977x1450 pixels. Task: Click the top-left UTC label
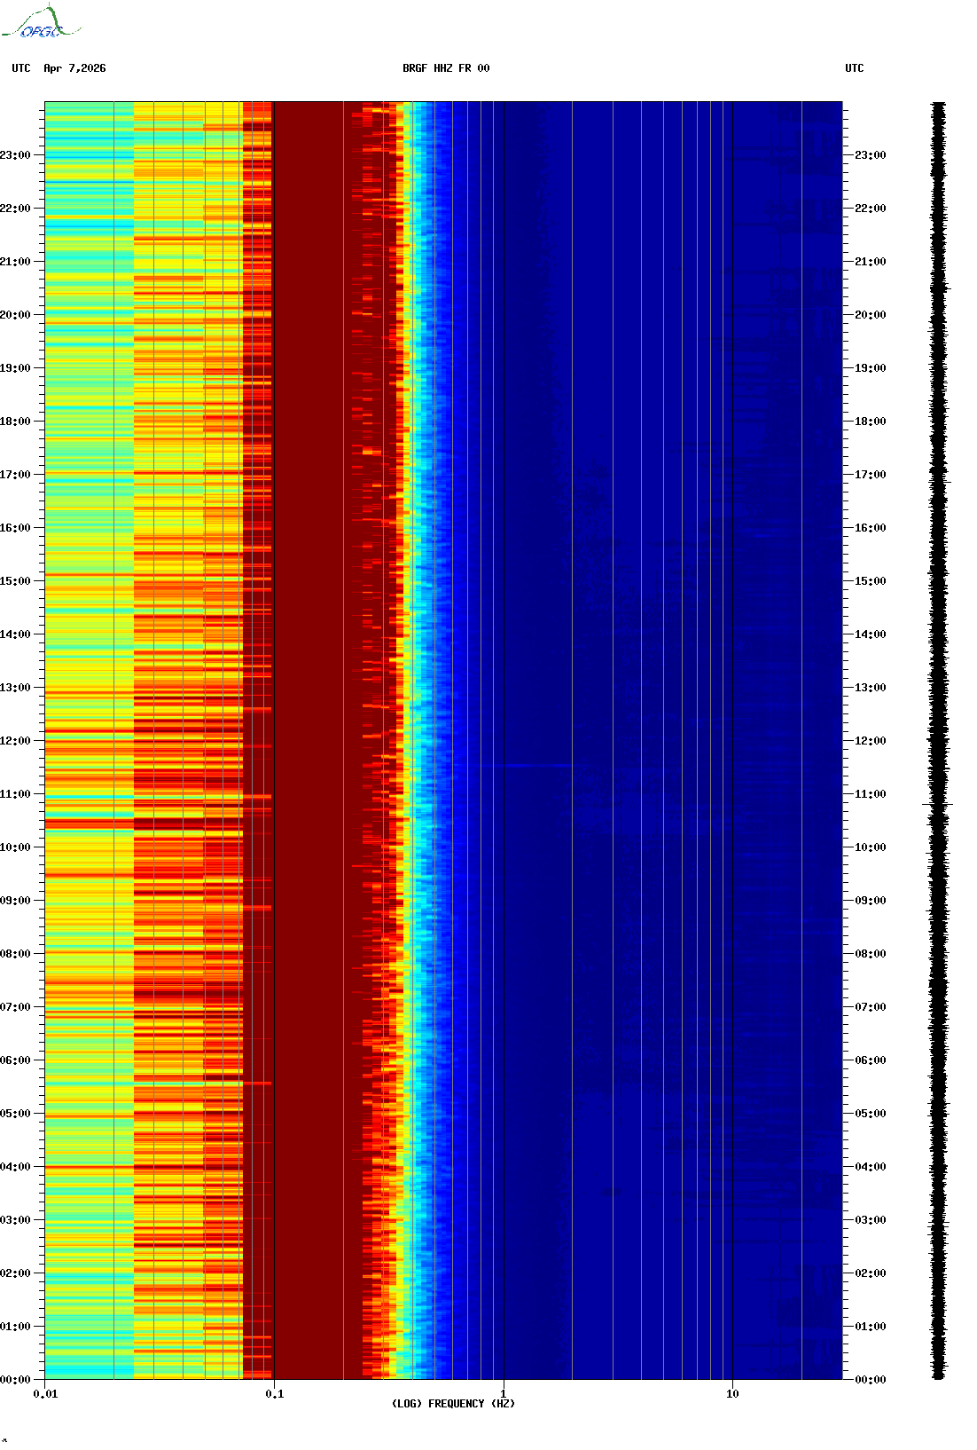pos(21,68)
